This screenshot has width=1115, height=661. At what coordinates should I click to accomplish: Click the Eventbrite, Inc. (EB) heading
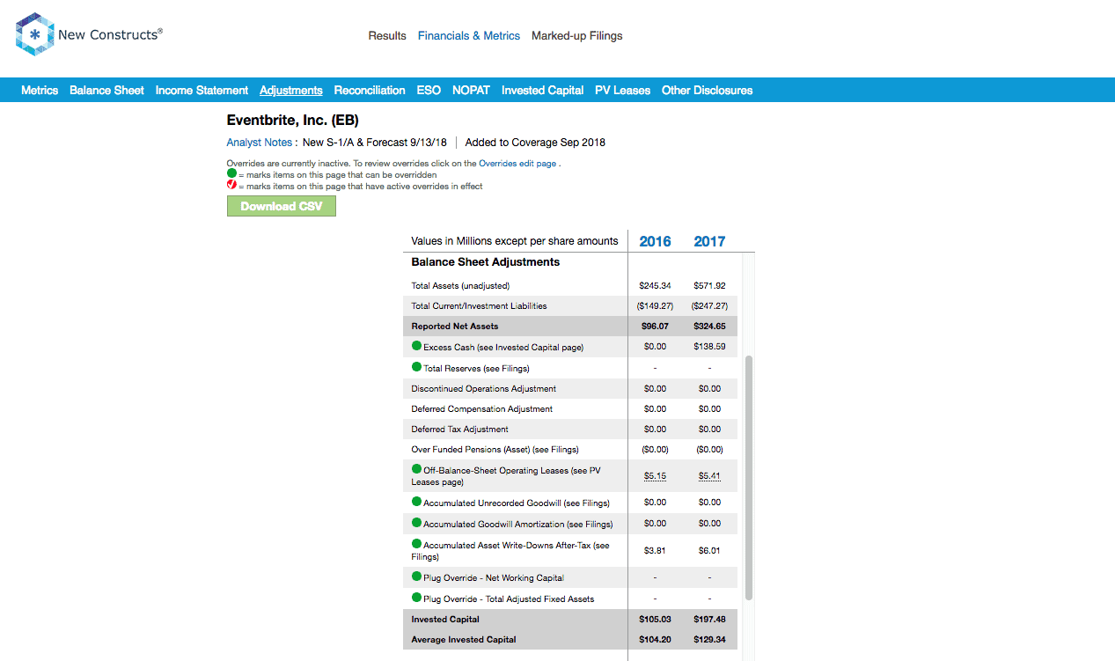click(293, 121)
